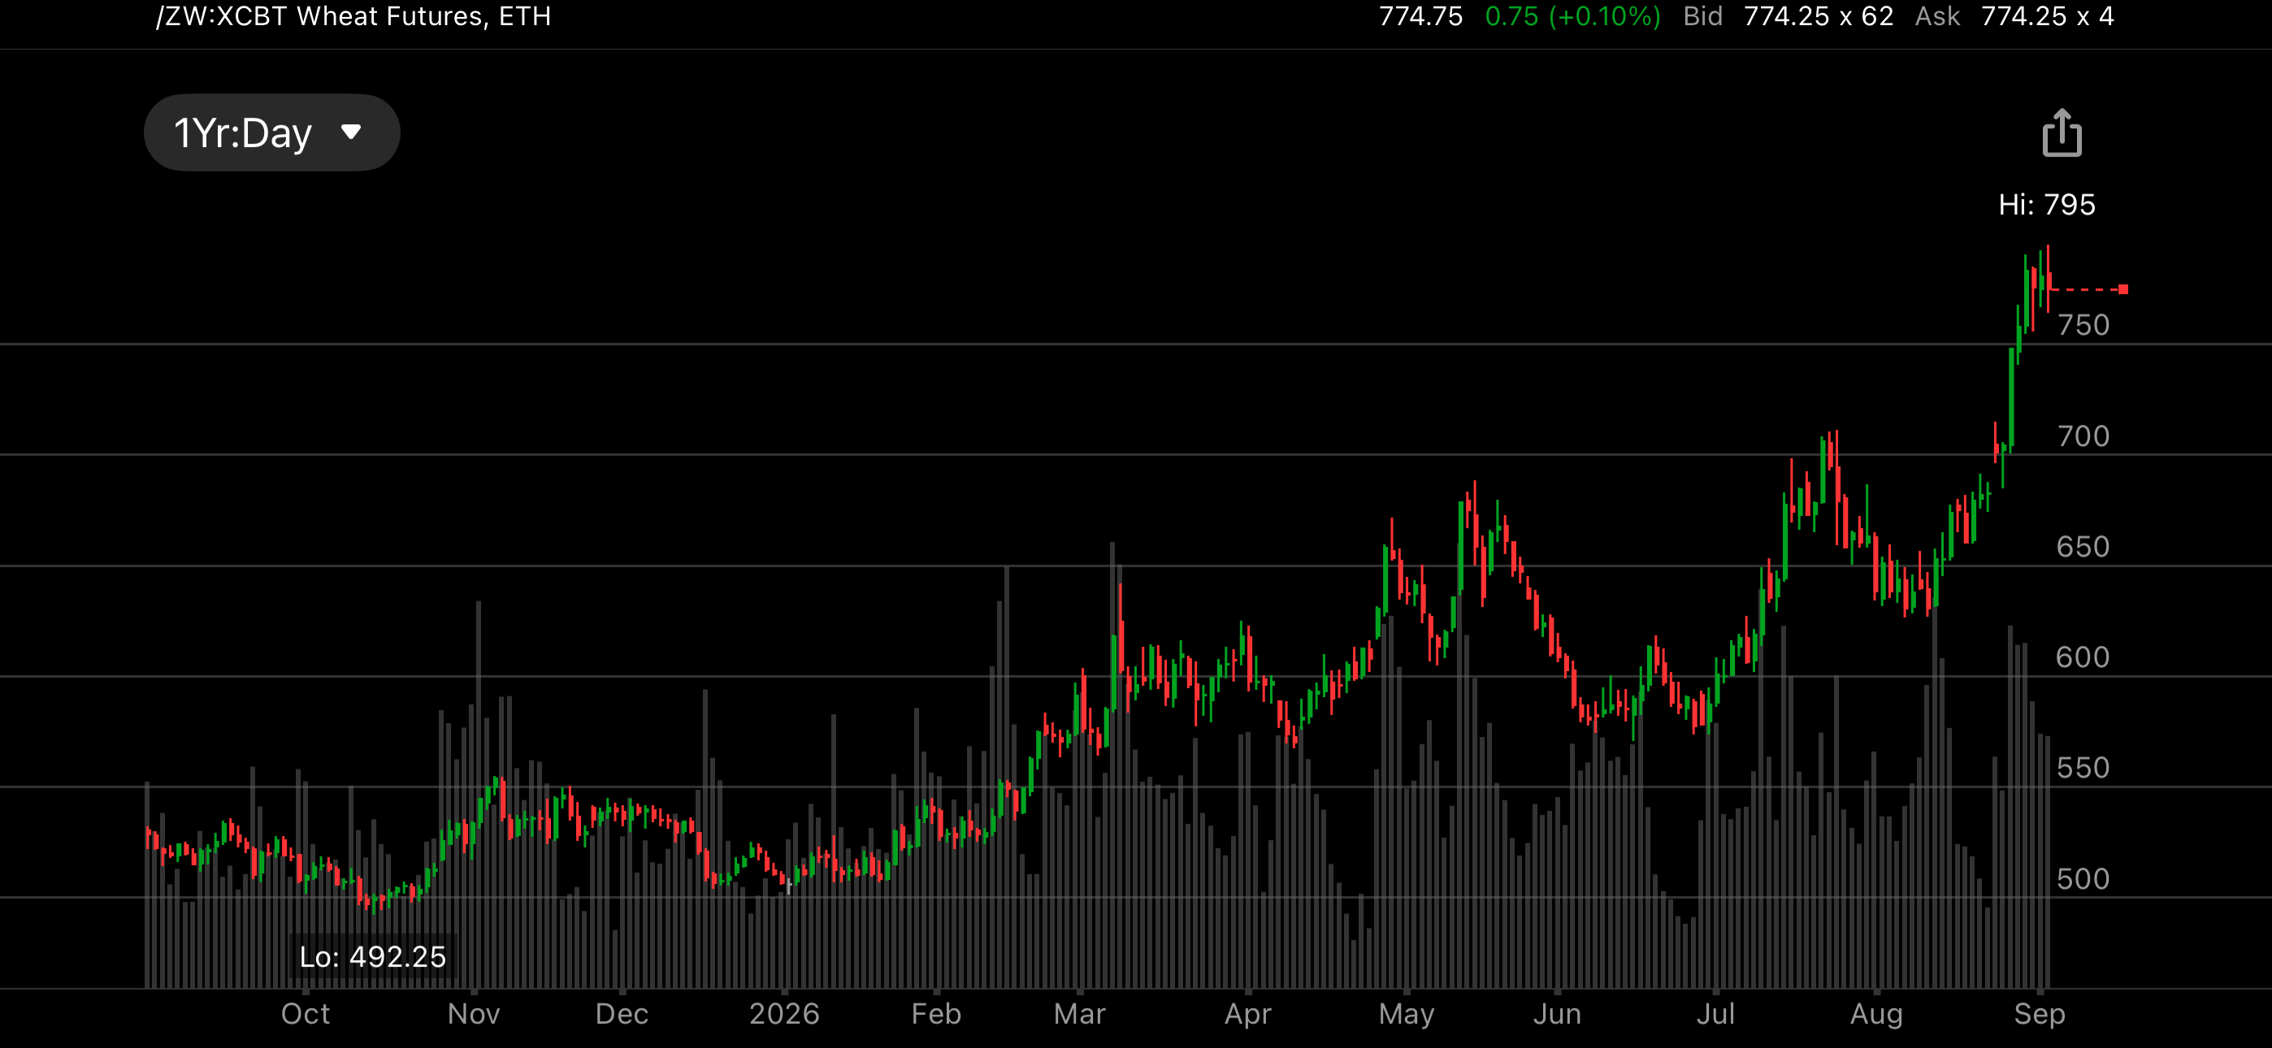Tap the green change value +0.10%
Image resolution: width=2272 pixels, height=1048 pixels.
click(1604, 16)
